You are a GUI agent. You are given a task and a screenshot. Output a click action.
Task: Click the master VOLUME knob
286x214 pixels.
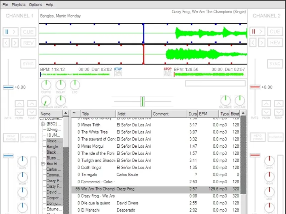[x=240, y=101]
